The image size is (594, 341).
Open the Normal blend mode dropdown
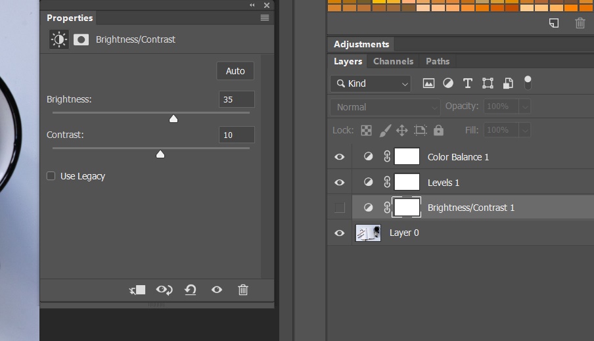tap(385, 107)
